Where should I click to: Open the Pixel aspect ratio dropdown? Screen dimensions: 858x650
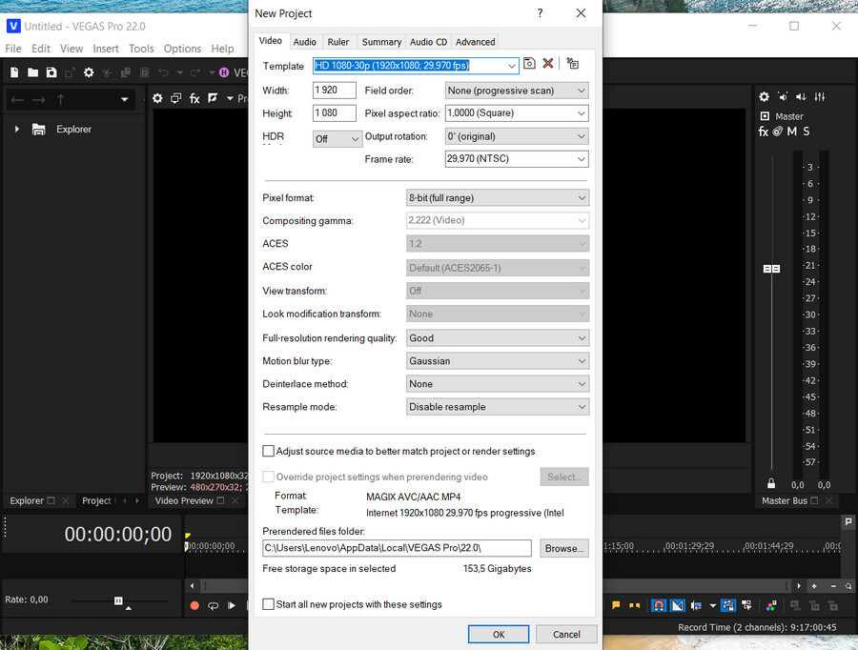(517, 113)
